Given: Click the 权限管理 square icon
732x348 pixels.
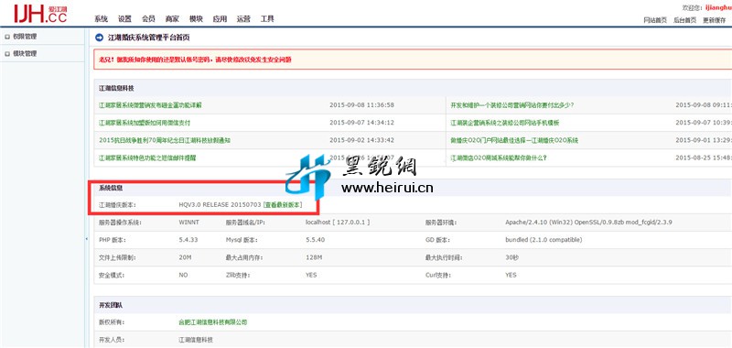Looking at the screenshot, I should [x=7, y=37].
